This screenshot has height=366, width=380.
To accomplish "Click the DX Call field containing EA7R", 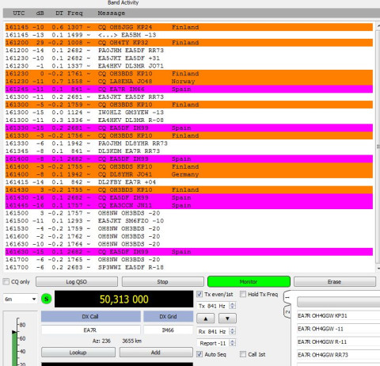I will (x=90, y=330).
